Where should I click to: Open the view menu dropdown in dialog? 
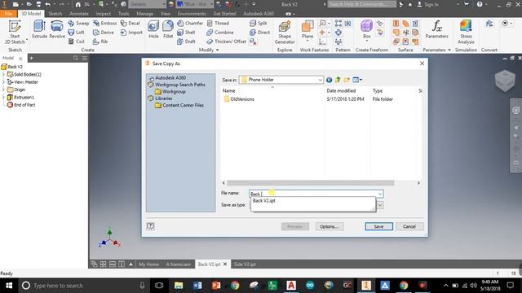coord(357,80)
